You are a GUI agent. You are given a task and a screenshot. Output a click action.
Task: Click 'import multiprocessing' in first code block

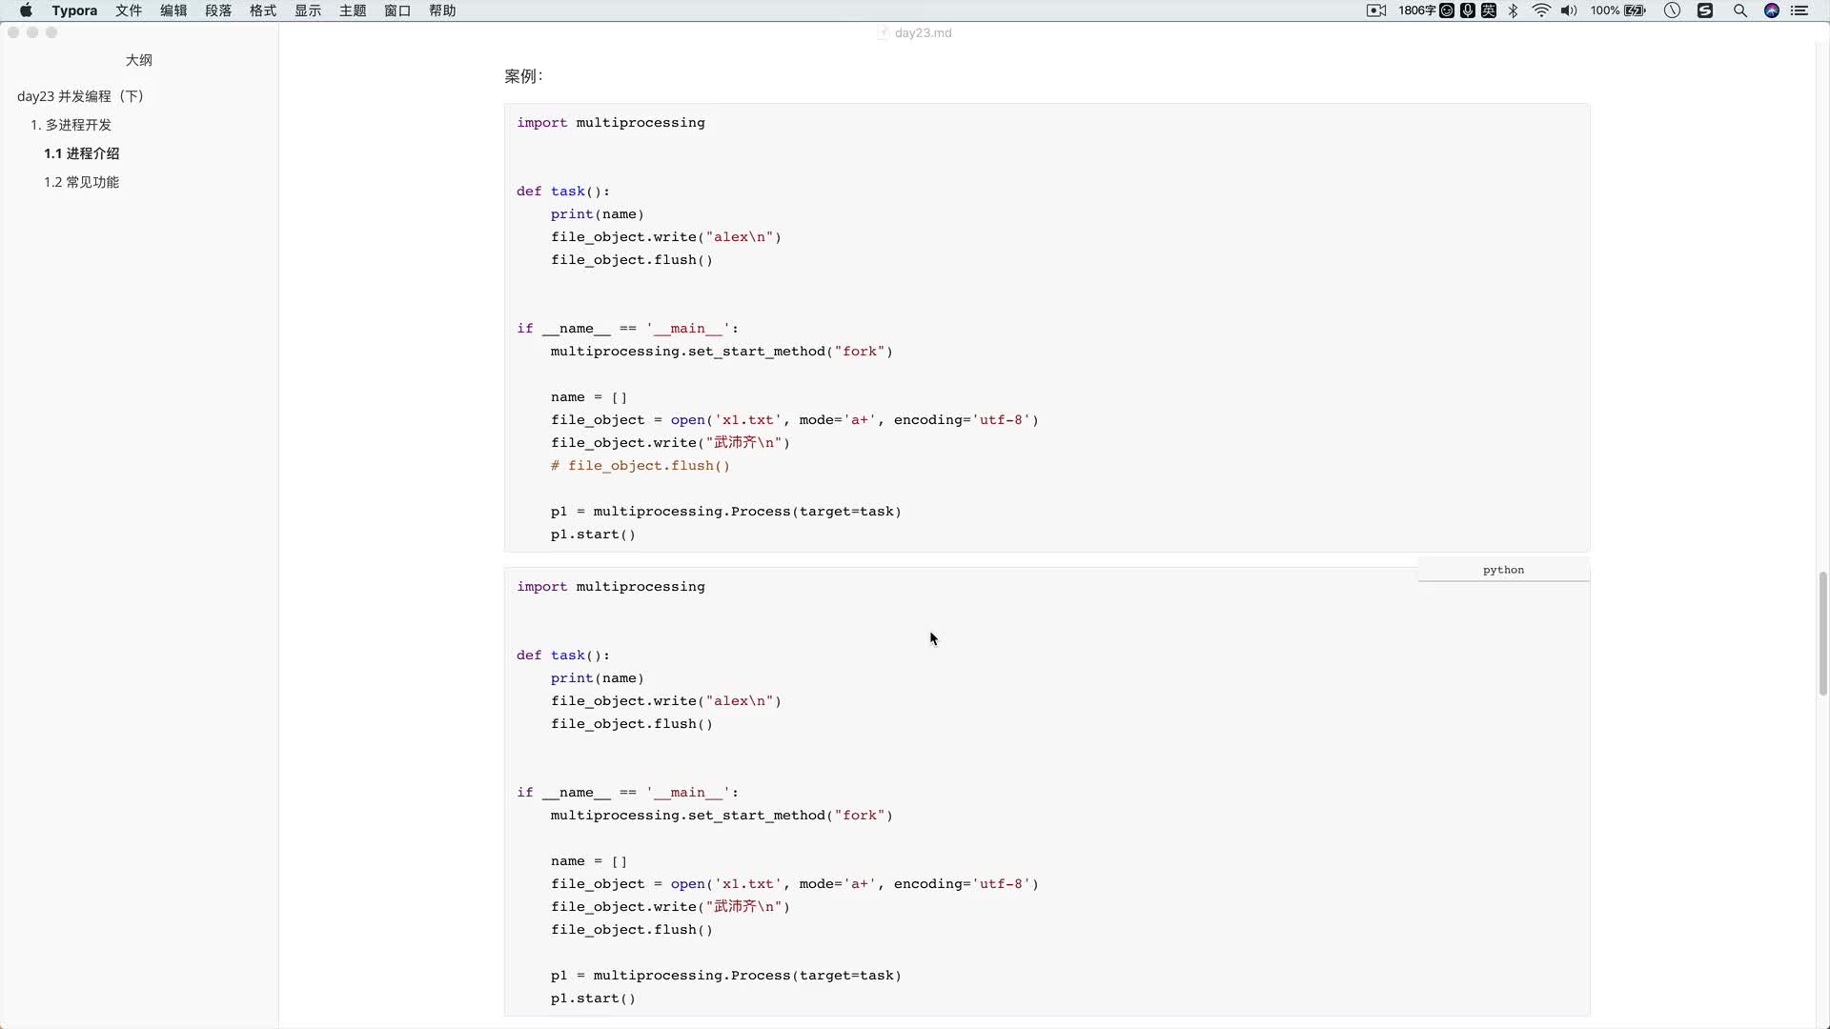click(x=611, y=123)
